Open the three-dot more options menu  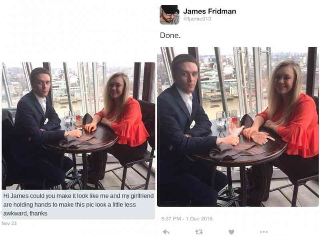(264, 232)
